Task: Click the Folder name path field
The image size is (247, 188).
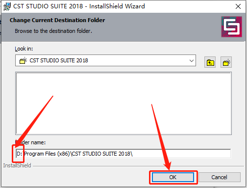Action: (x=123, y=154)
